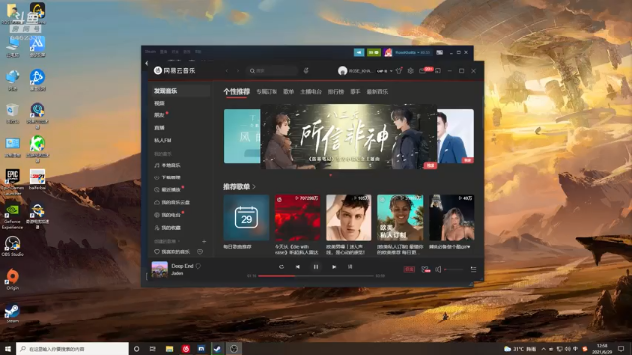
Task: Open the skin theme shirt icon
Action: [399, 71]
